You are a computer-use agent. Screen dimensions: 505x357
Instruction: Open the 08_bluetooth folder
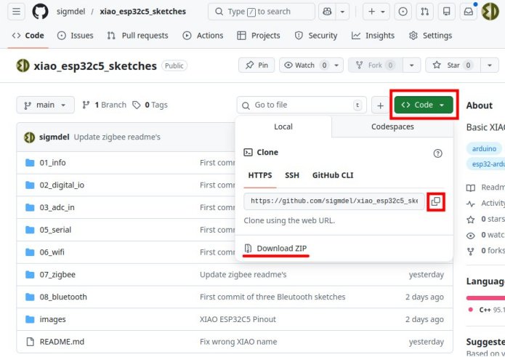tap(63, 297)
